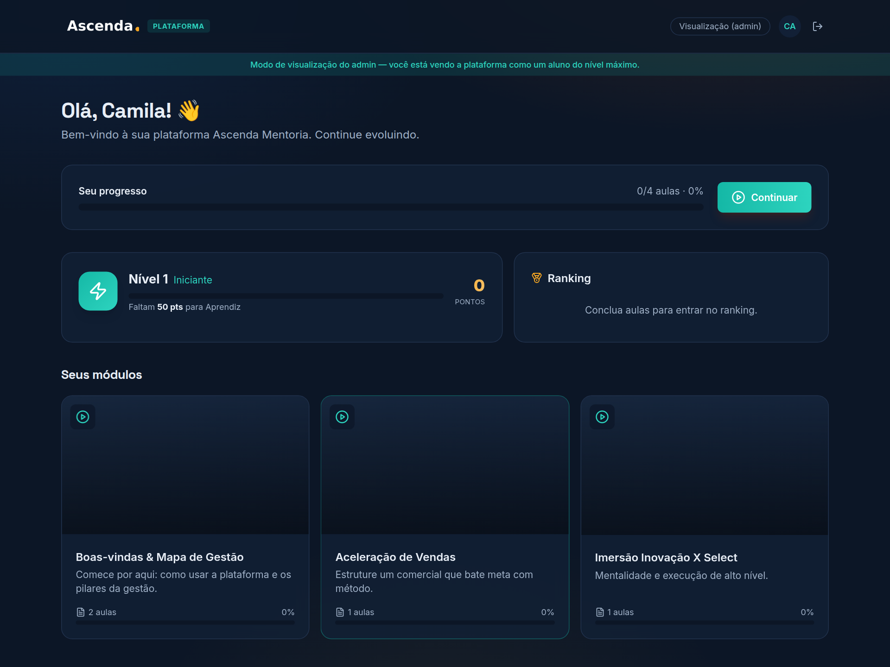Click the logout icon in header

(818, 26)
